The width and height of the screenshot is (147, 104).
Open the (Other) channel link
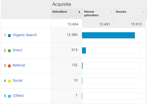point(18,96)
